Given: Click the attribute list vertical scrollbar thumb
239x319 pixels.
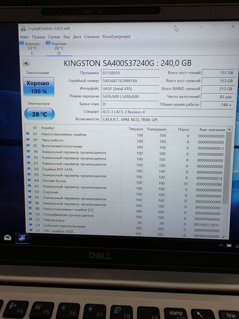Looking at the screenshot, I should (x=227, y=168).
